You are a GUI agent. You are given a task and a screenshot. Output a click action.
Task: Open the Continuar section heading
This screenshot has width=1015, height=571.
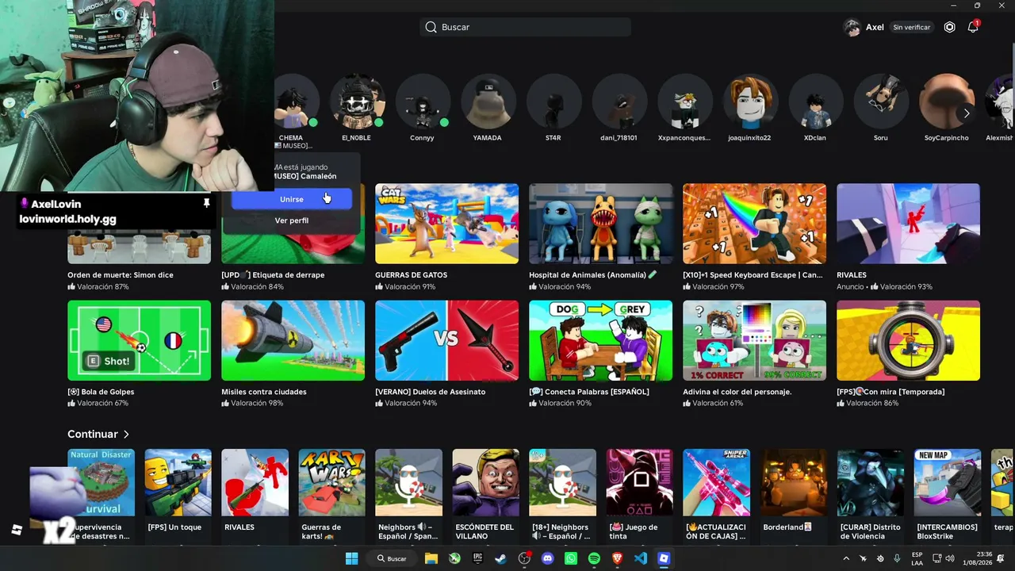(x=93, y=435)
